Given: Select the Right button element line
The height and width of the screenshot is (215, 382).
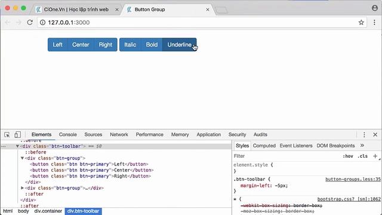Looking at the screenshot, I should pyautogui.click(x=90, y=176).
